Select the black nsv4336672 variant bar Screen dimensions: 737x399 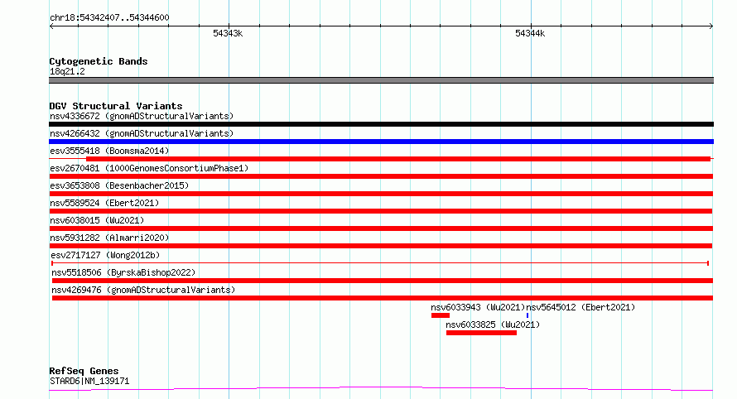coord(381,124)
